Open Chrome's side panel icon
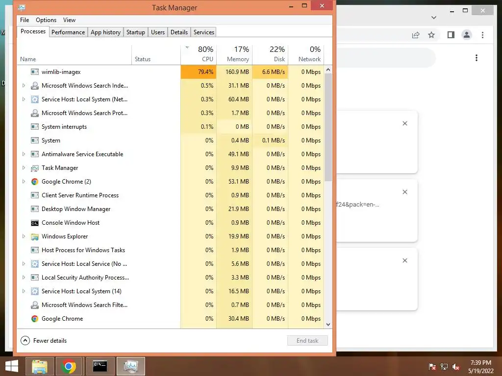Screen dimensions: 502x376 451,35
